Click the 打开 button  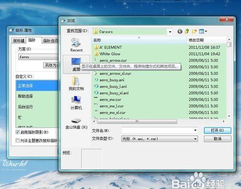(217, 130)
